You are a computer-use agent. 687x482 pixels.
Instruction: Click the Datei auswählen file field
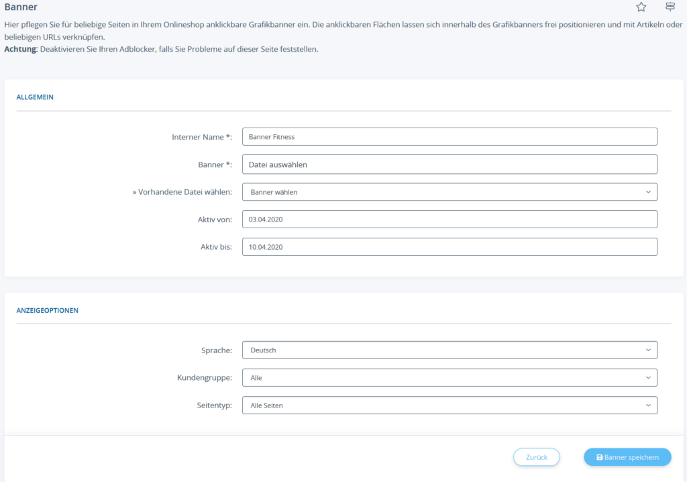click(449, 164)
